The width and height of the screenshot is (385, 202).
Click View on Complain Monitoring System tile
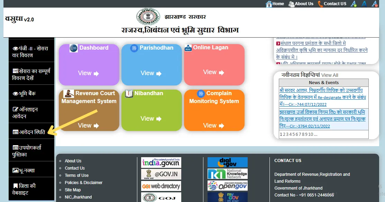[214, 125]
